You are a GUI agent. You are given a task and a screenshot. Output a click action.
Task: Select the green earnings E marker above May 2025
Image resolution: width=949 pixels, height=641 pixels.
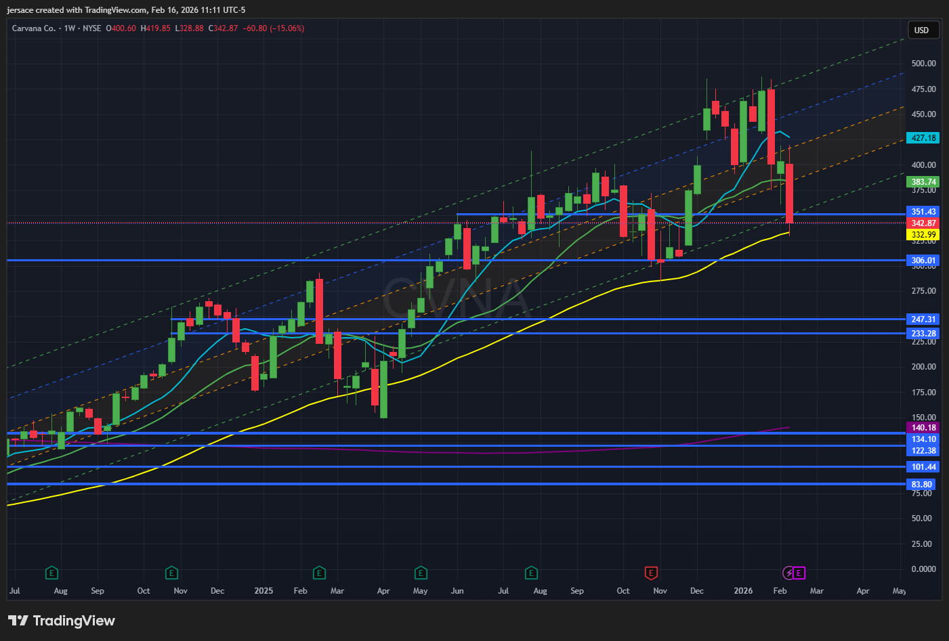pos(421,573)
